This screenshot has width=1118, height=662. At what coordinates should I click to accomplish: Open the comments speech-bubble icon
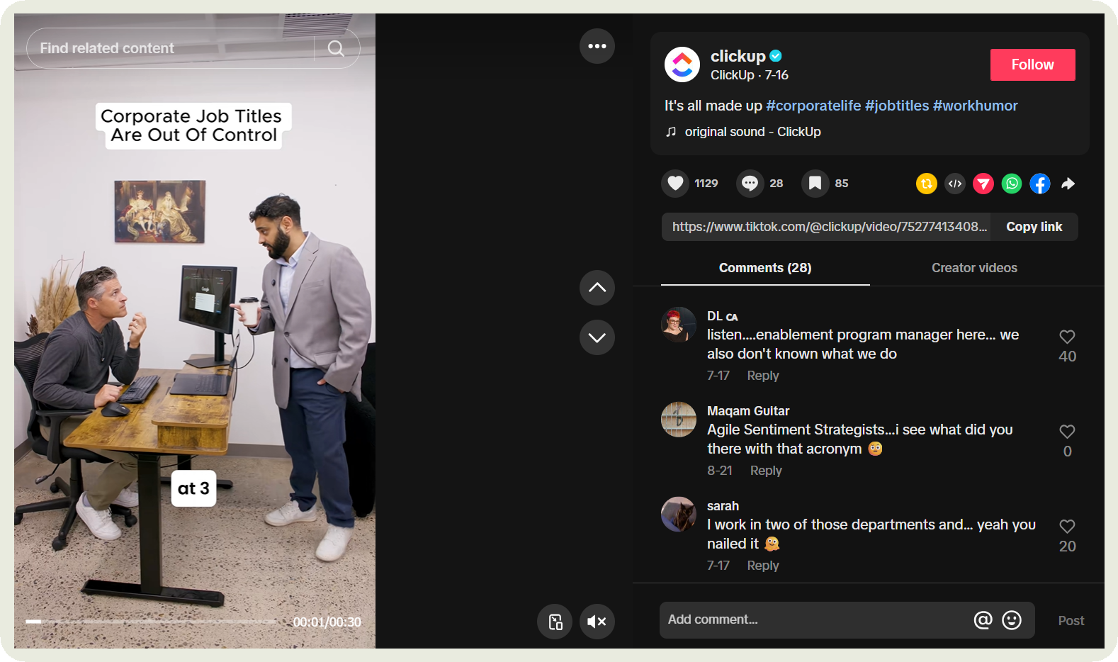pyautogui.click(x=750, y=184)
